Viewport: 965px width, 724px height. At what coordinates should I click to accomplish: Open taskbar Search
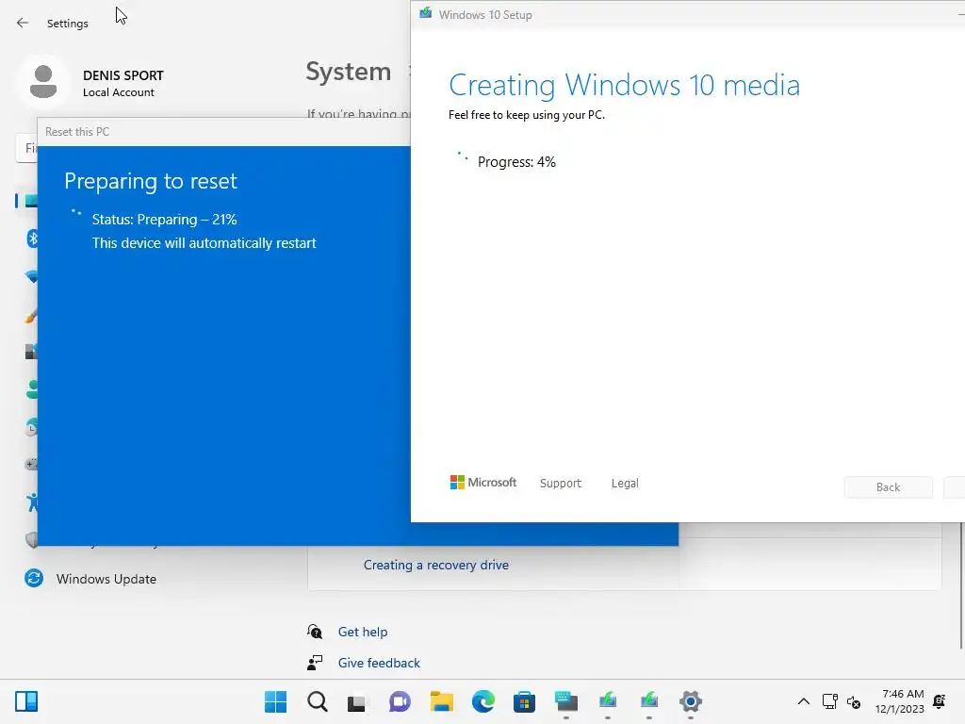click(x=318, y=701)
